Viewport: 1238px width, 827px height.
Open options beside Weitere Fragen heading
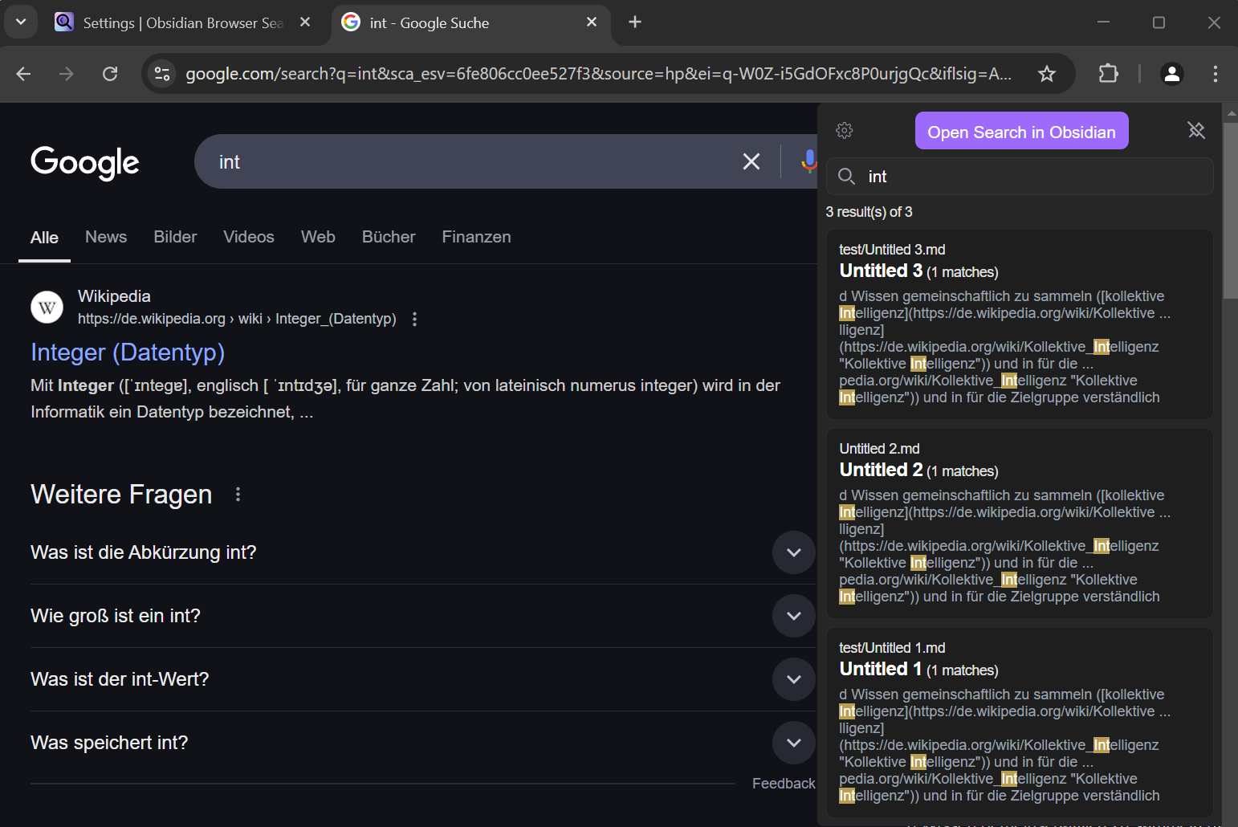pyautogui.click(x=238, y=495)
